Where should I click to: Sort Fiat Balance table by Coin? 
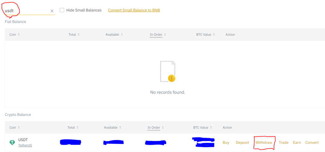(15, 35)
